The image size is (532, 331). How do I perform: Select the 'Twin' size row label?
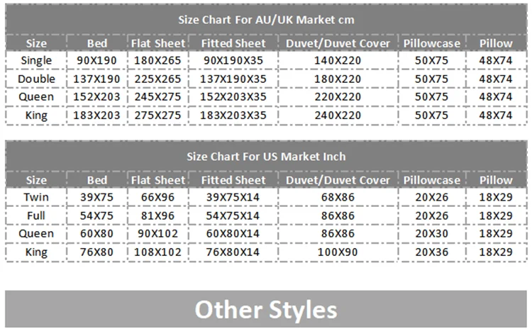[36, 197]
